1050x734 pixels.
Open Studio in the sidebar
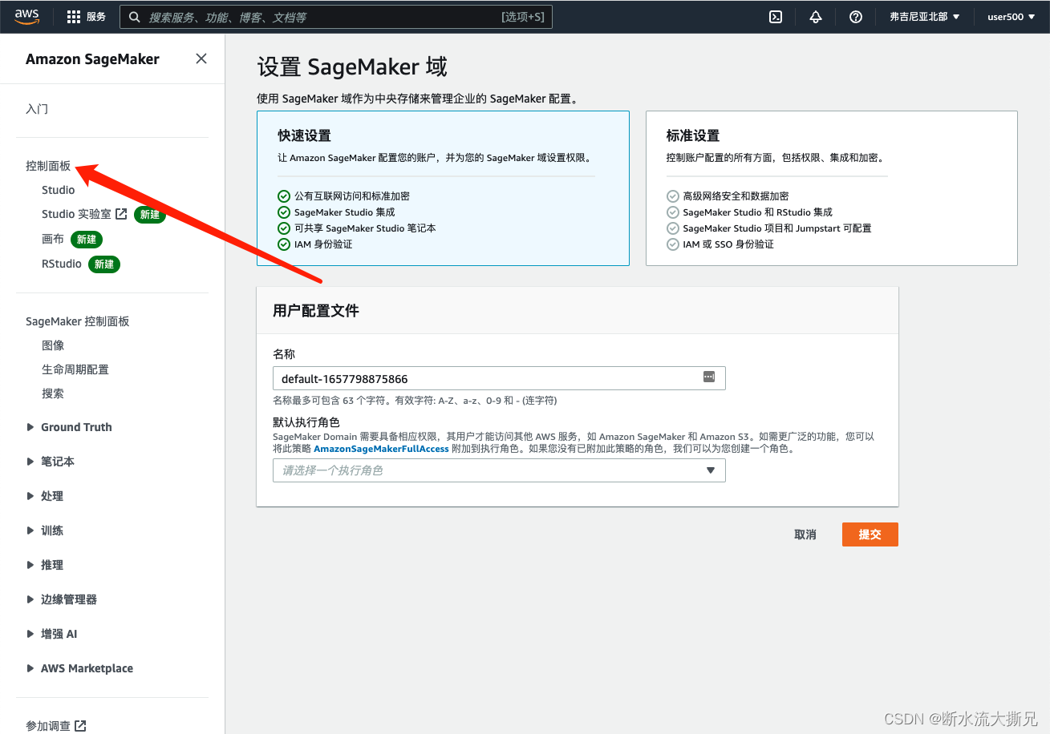pos(59,190)
